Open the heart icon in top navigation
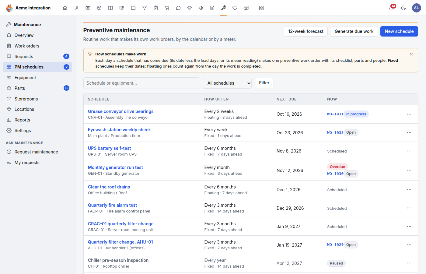The image size is (426, 274). point(235,8)
